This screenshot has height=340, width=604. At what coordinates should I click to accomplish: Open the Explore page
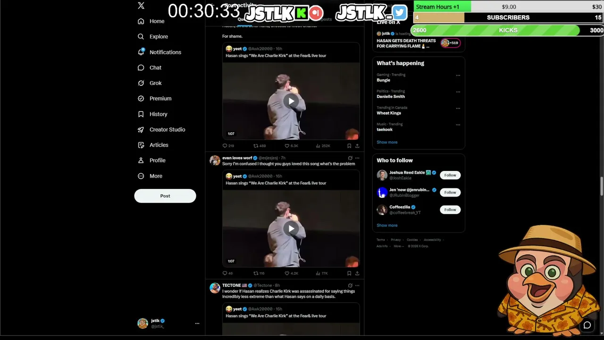(152, 36)
